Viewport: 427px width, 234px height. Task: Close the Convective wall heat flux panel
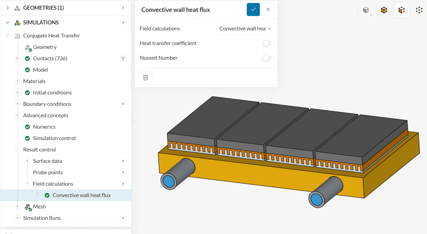click(x=268, y=10)
